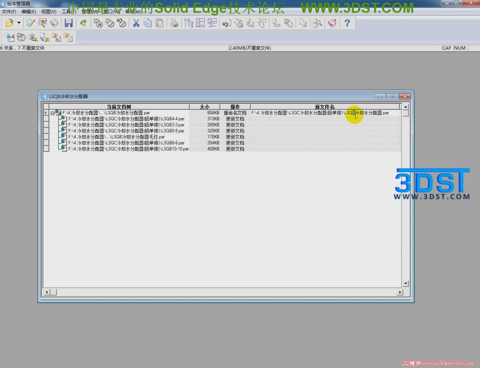Click the 354KB size cell
This screenshot has height=368, width=480.
click(205, 143)
